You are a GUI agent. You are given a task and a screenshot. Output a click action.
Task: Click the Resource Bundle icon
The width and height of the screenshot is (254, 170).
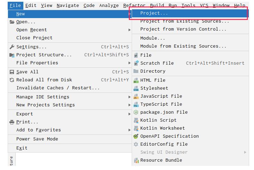(x=136, y=160)
